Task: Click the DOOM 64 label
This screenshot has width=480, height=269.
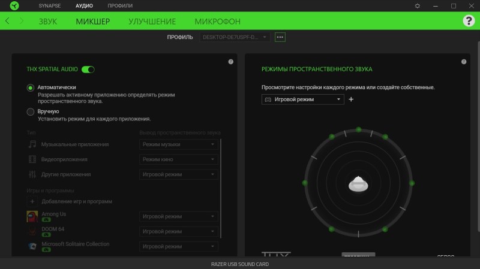Action: point(53,229)
